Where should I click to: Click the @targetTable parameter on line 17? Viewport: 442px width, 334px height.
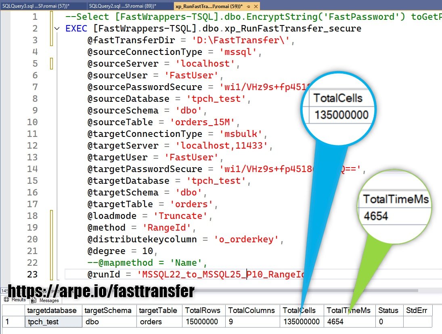coord(120,204)
